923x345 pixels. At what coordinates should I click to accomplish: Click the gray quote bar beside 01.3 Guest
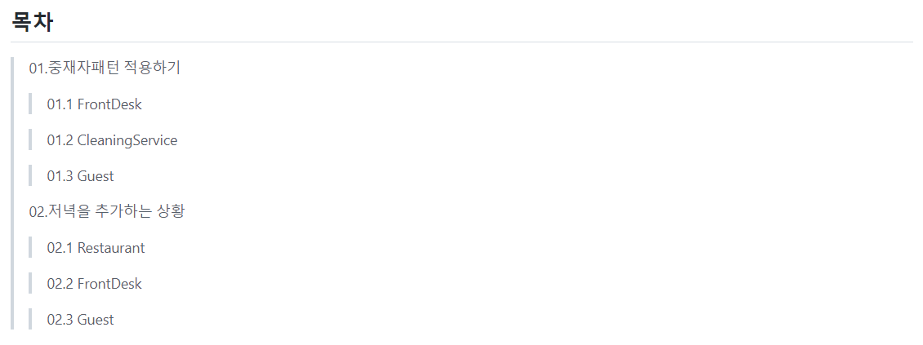(x=30, y=175)
